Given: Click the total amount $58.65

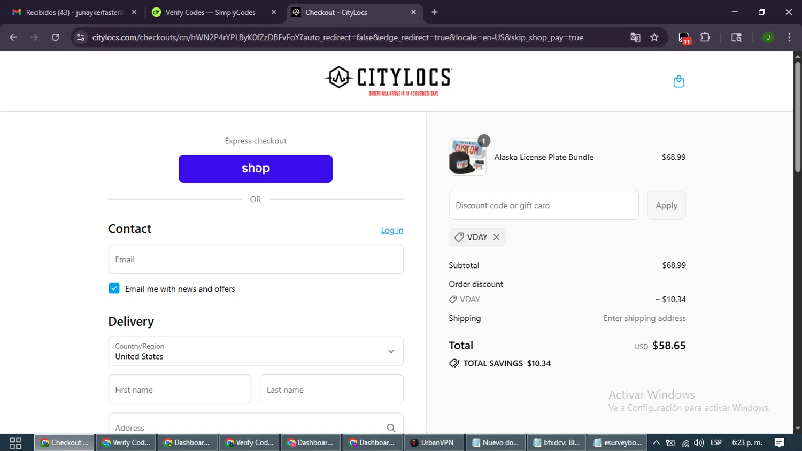Looking at the screenshot, I should (669, 346).
